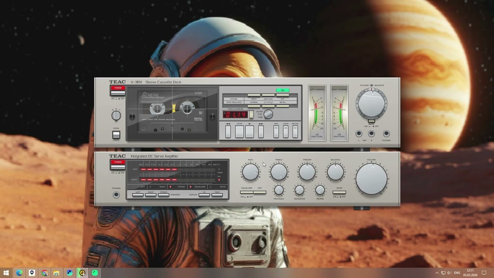Viewport: 494px width, 278px height.
Task: Click the amplifier PHONES jack
Action: tap(116, 195)
